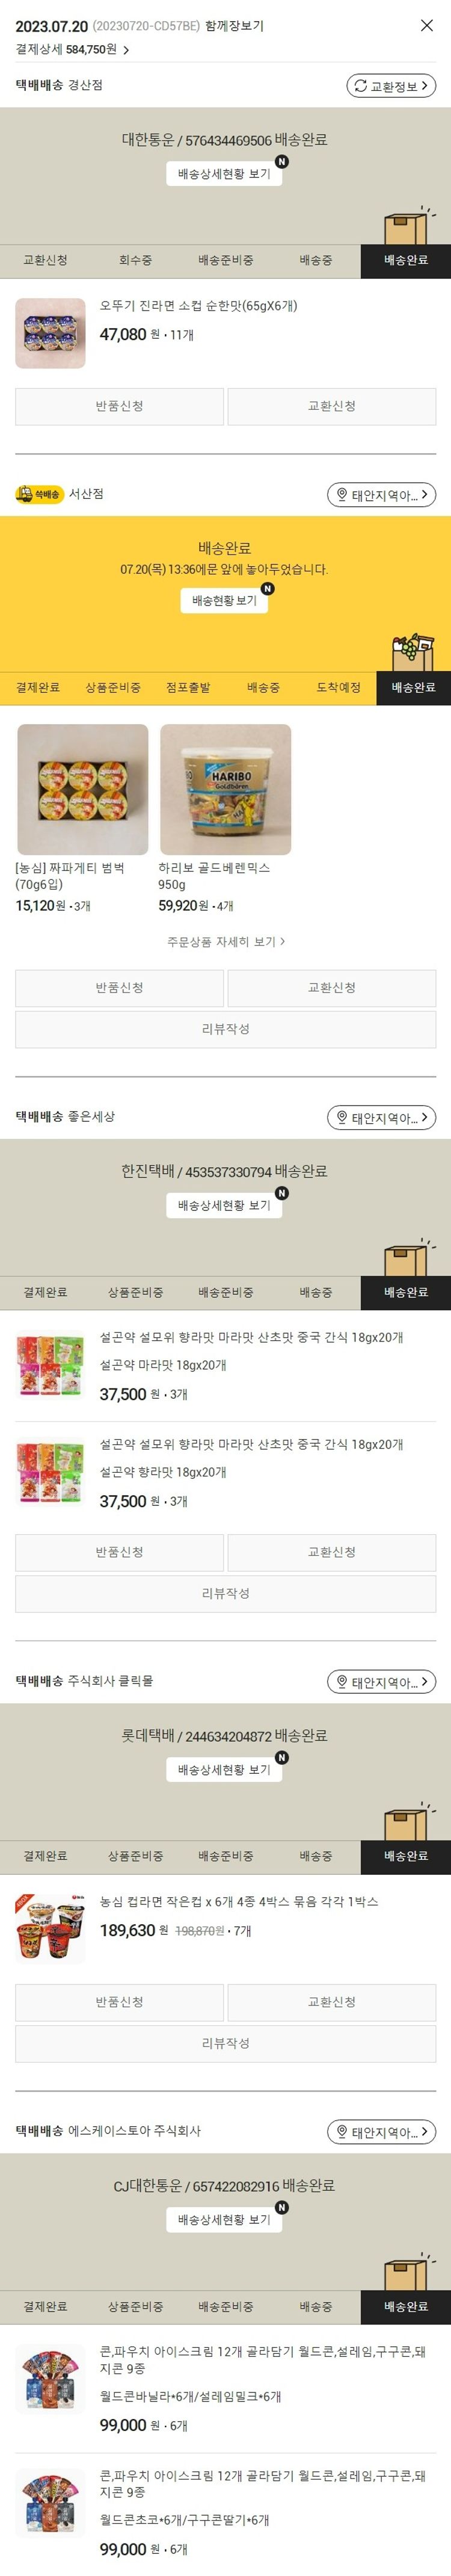Open 교환정보 for 경산점 delivery
Viewport: 451px width, 2576px height.
coord(391,86)
